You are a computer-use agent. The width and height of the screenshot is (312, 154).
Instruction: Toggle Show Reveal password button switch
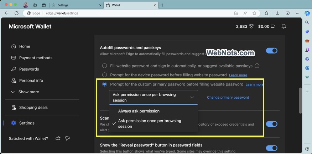[271, 148]
